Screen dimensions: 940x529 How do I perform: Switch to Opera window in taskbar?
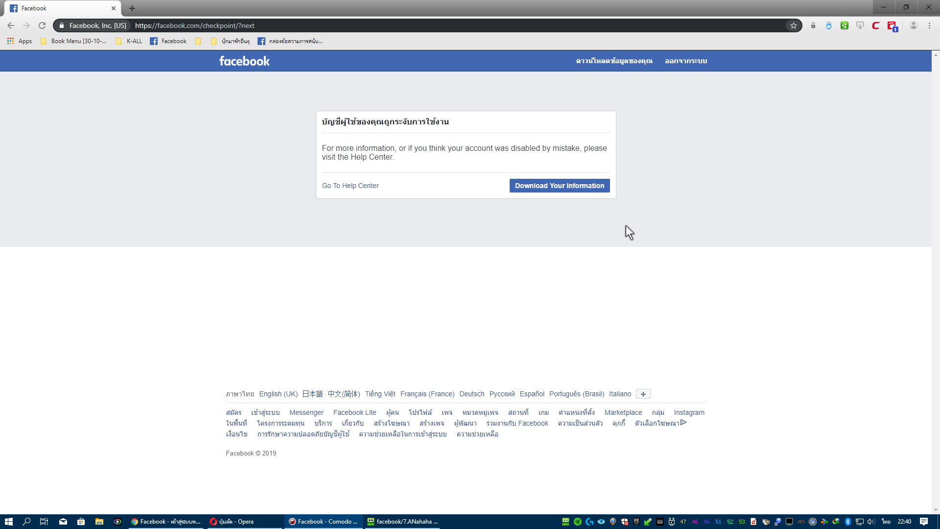tap(245, 522)
